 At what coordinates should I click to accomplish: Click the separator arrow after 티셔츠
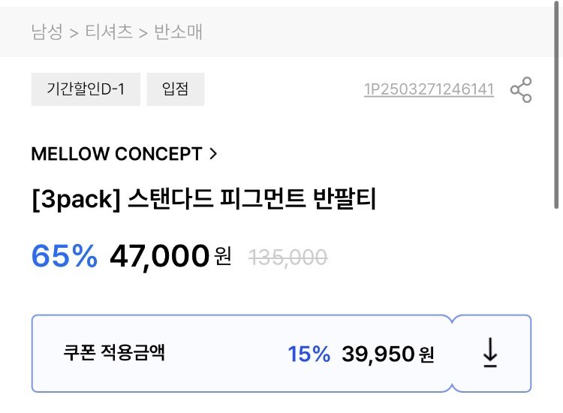coord(143,32)
